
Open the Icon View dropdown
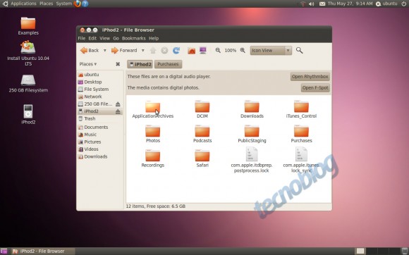tap(271, 50)
